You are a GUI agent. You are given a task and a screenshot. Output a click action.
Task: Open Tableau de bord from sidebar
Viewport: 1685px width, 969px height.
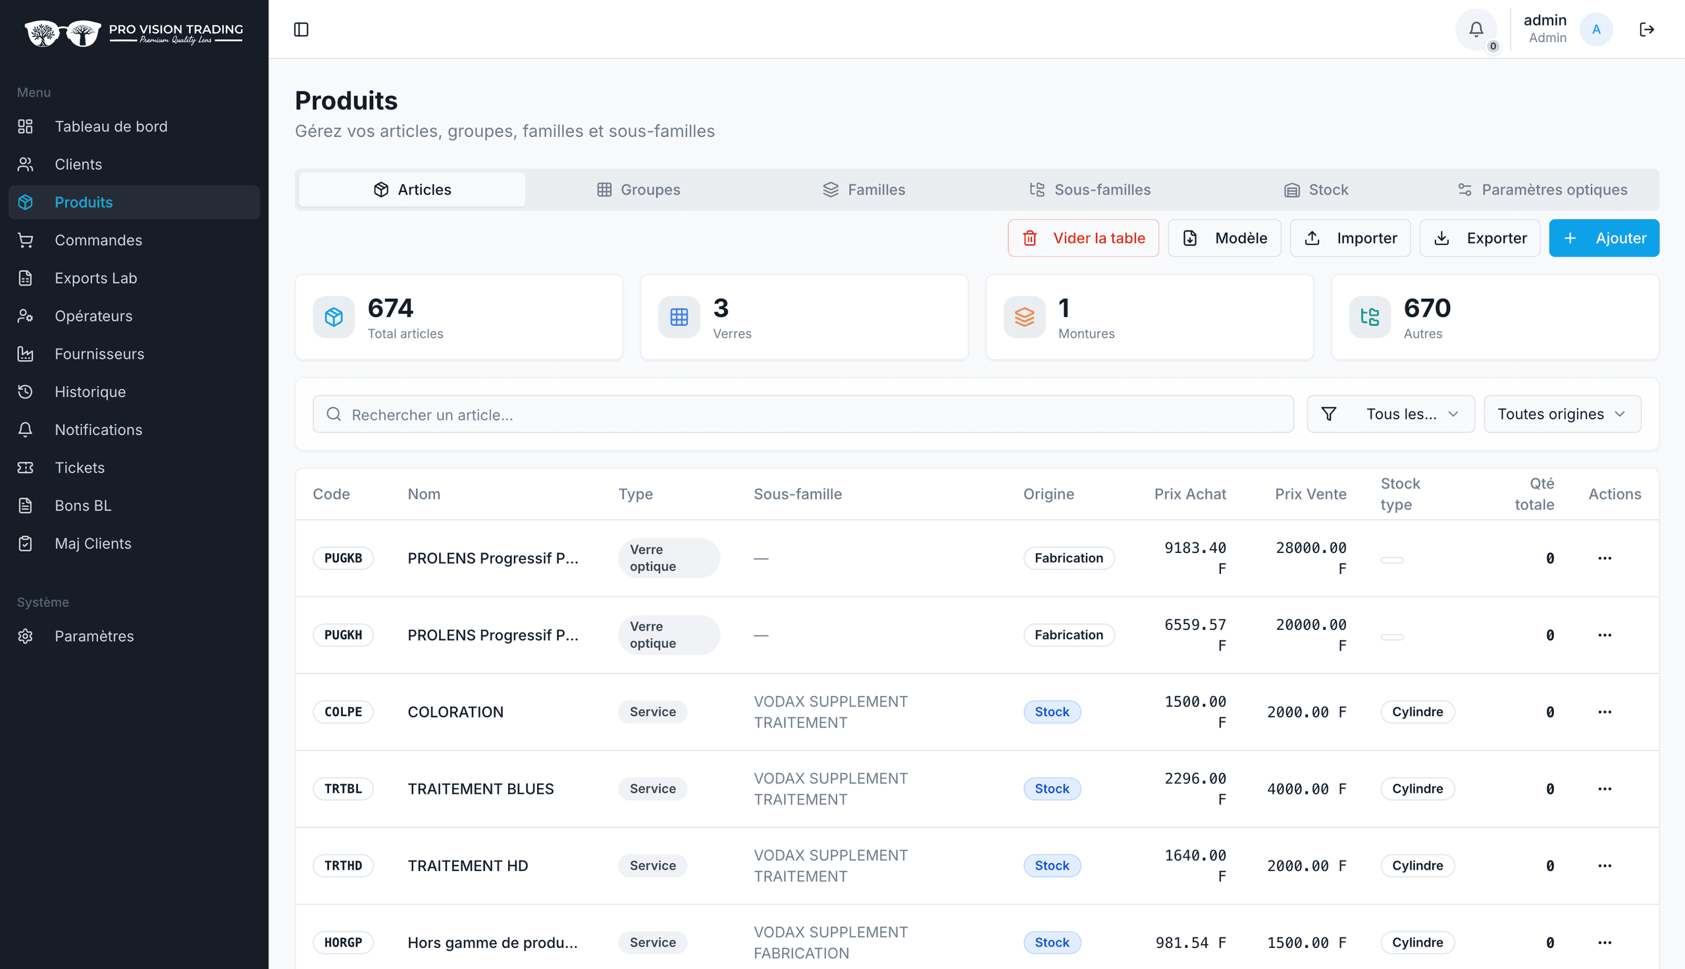(x=134, y=126)
